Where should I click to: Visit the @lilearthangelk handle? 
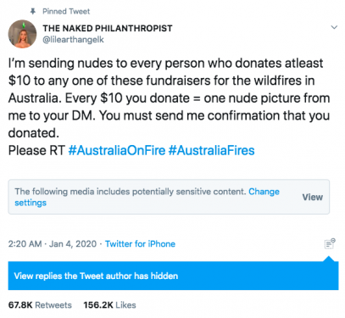coord(73,40)
